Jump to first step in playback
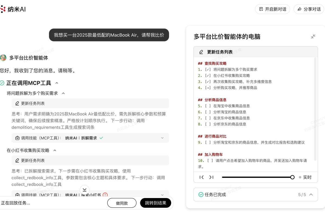The image size is (325, 212). click(201, 177)
